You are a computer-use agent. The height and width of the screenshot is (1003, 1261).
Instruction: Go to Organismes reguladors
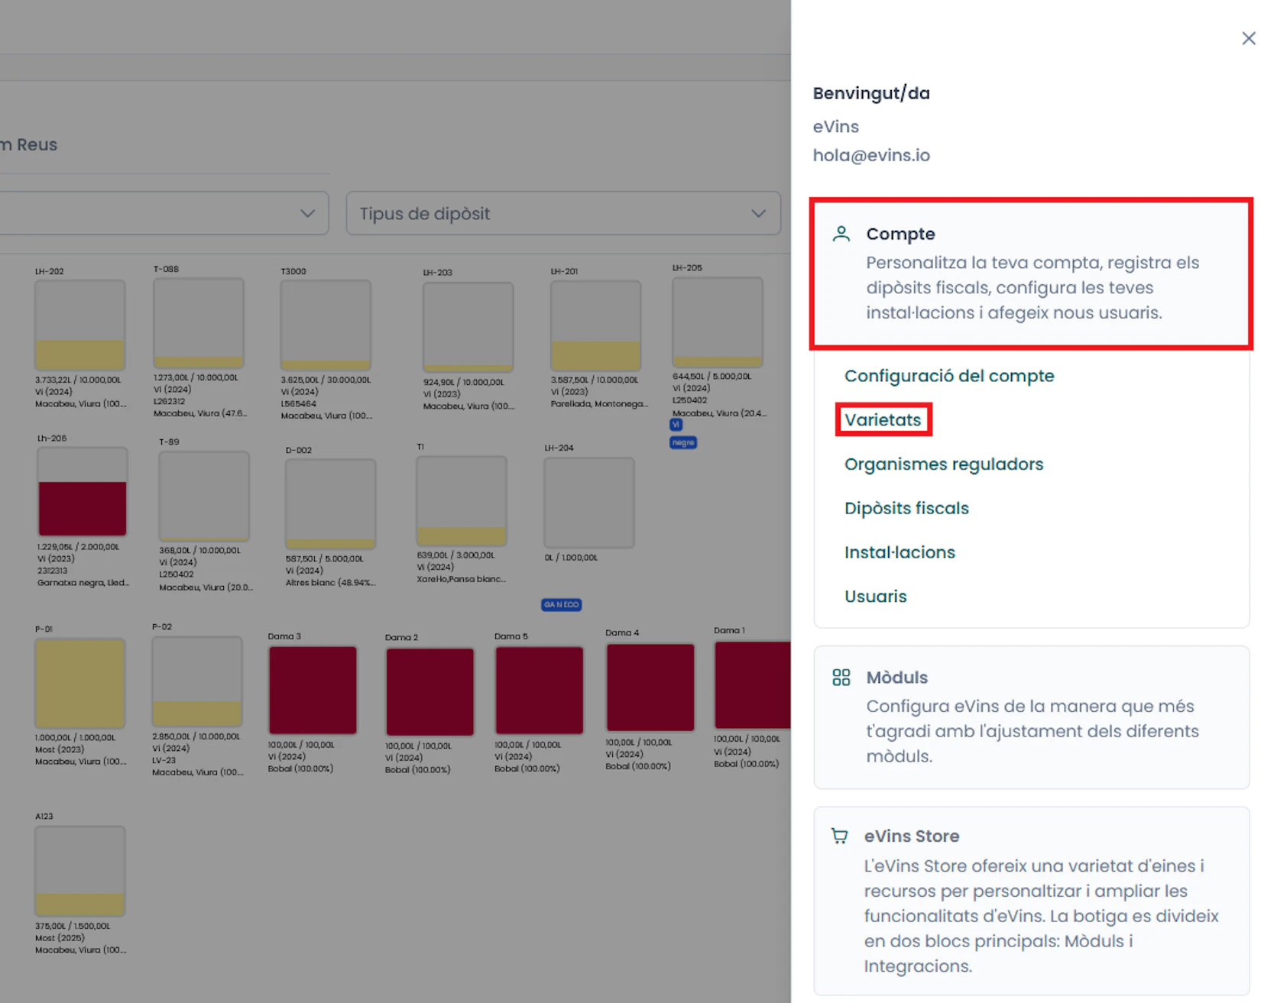[x=943, y=464]
